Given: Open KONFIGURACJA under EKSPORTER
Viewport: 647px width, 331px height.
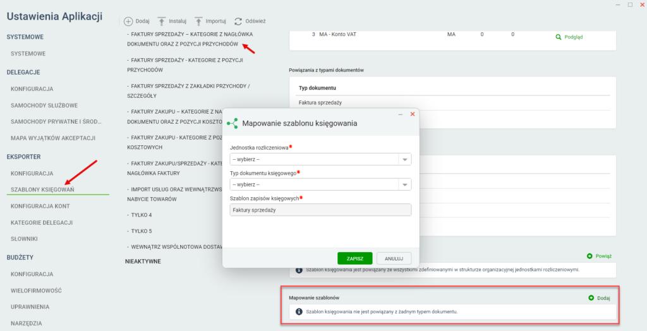Looking at the screenshot, I should click(32, 173).
